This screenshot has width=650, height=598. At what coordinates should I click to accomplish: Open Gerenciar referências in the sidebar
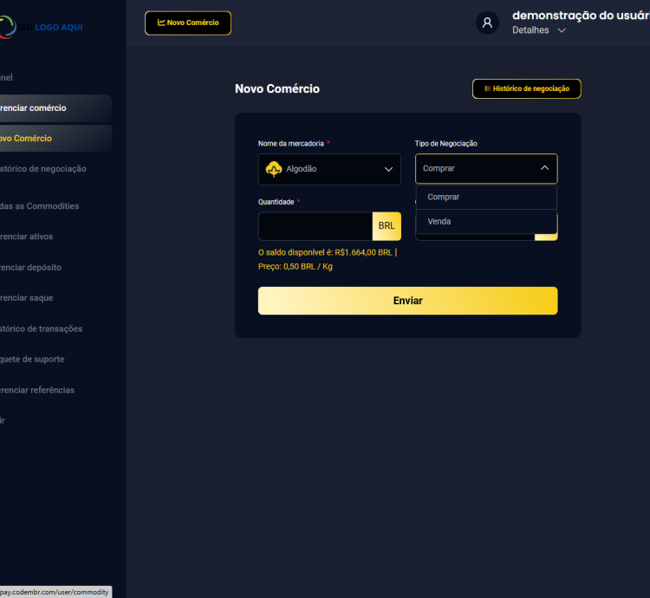pos(38,390)
